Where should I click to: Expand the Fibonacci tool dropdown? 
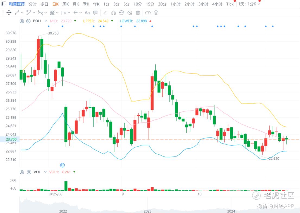click(57, 13)
